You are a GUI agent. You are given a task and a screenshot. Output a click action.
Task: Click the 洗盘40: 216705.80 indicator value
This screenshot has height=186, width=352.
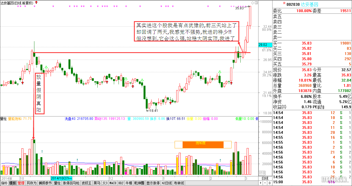[79, 119]
